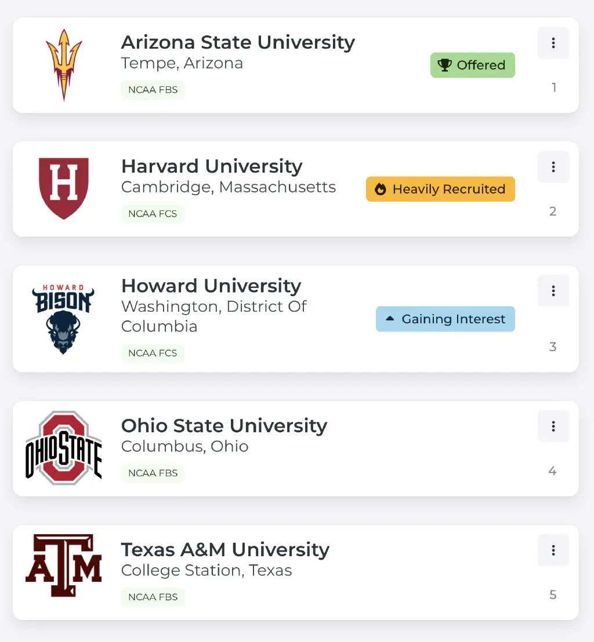
Task: Select the Howard University school name
Action: click(211, 286)
